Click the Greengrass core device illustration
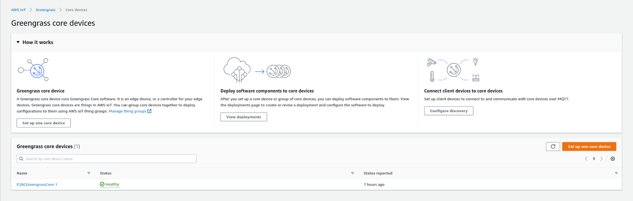 coord(34,70)
